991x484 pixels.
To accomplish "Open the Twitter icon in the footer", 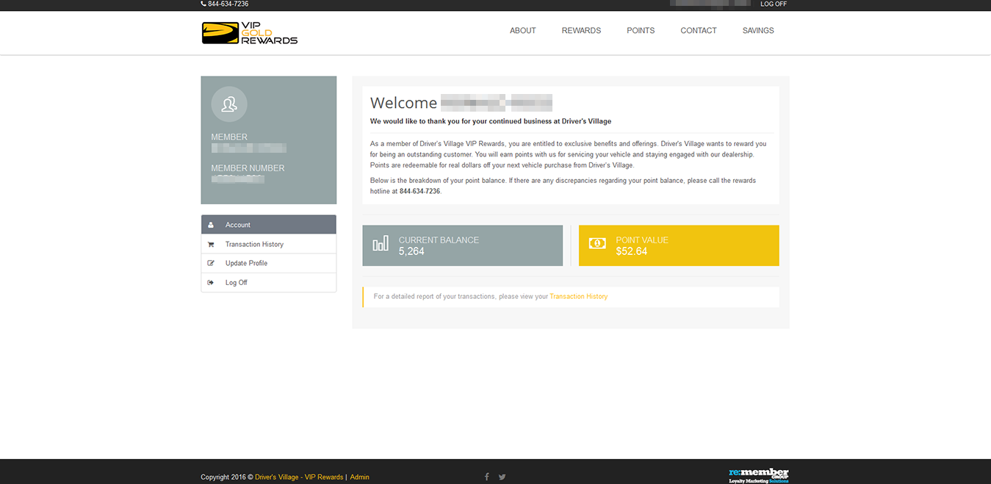I will click(x=502, y=477).
